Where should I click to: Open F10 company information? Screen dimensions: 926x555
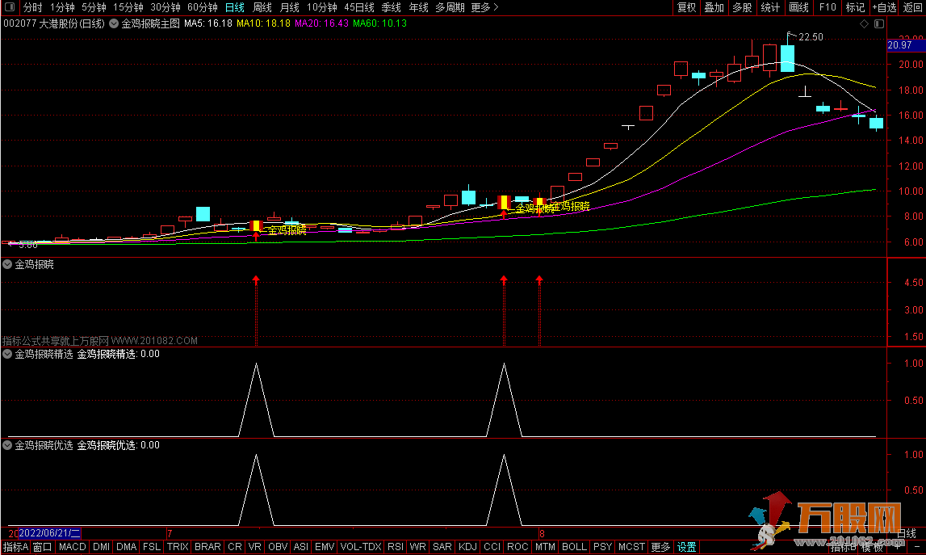coord(828,7)
